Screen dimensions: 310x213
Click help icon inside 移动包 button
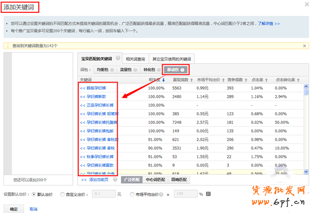(182, 69)
